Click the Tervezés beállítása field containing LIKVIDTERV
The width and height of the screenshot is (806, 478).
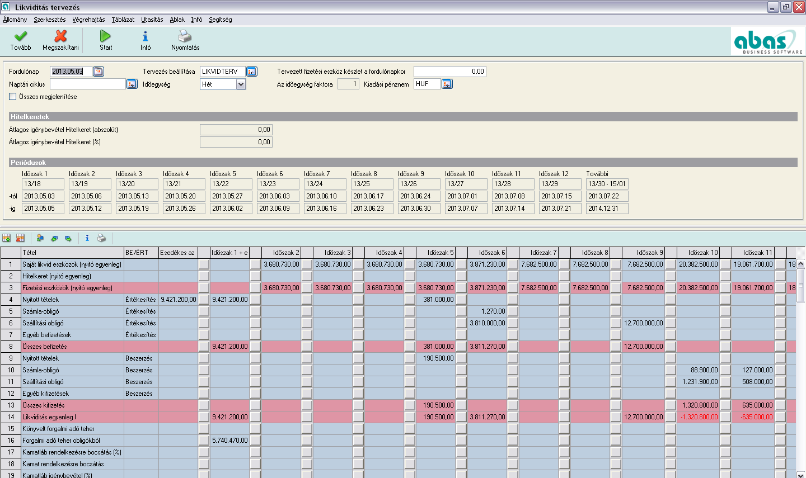pos(223,72)
